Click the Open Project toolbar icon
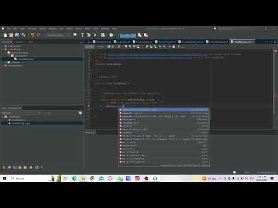The height and width of the screenshot is (208, 278). pos(17,35)
